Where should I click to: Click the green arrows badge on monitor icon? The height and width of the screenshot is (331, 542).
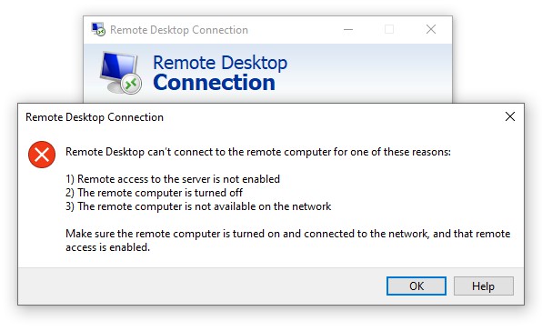131,84
